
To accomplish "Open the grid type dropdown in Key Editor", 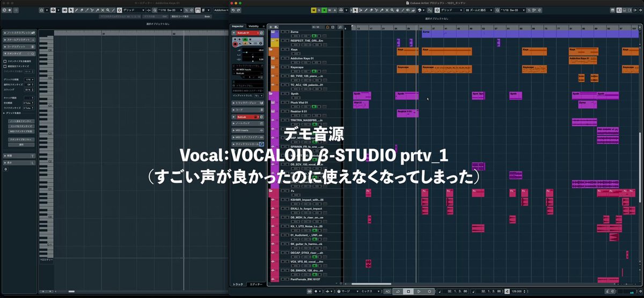I will 134,10.
